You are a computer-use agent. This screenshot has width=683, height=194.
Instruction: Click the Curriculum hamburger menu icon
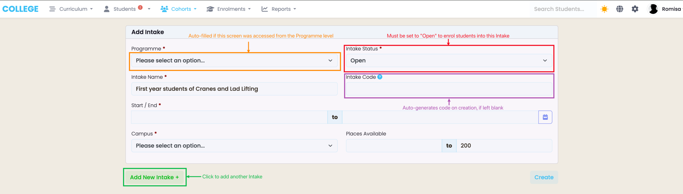coord(52,9)
